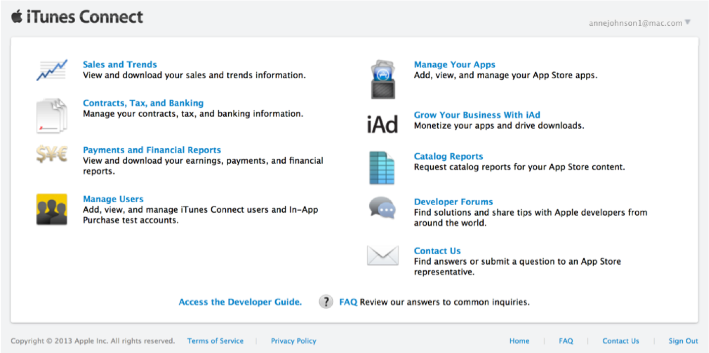This screenshot has width=709, height=353.
Task: Click the annejohnson1@mac.com account email
Action: (x=635, y=23)
